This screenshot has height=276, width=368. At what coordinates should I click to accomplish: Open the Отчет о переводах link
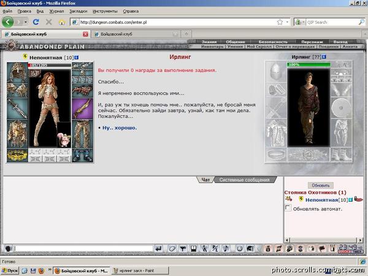tap(295, 47)
